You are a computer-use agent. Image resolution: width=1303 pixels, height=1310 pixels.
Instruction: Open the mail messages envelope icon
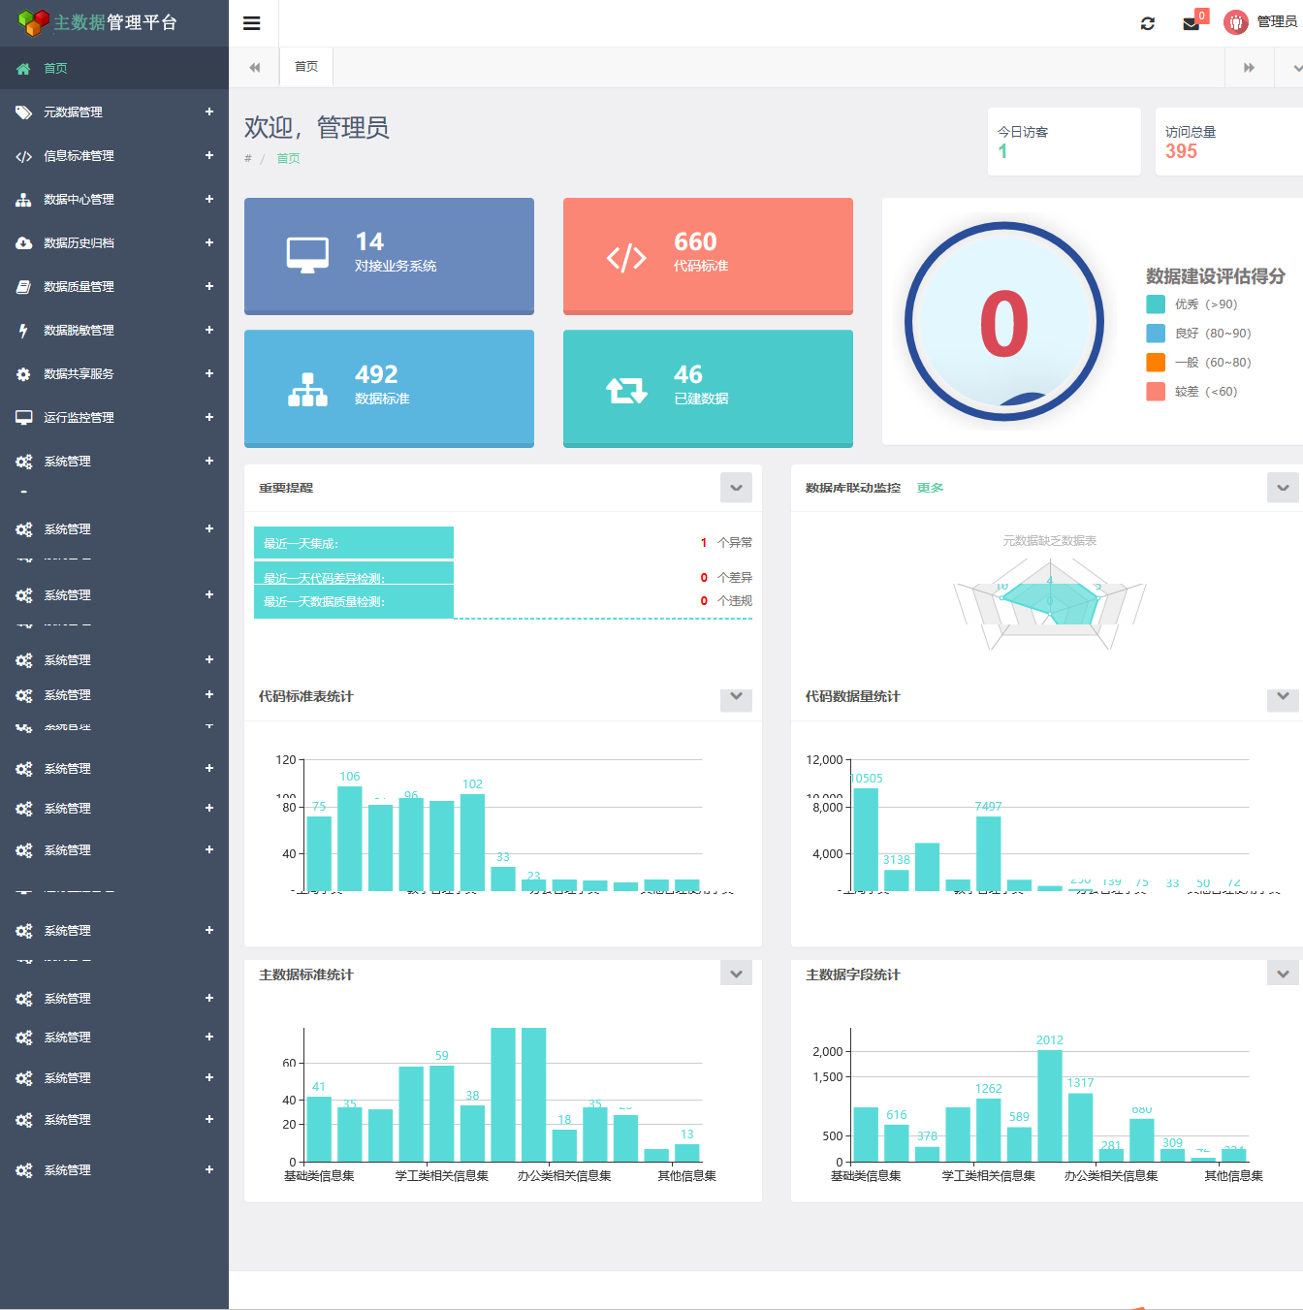(x=1192, y=24)
